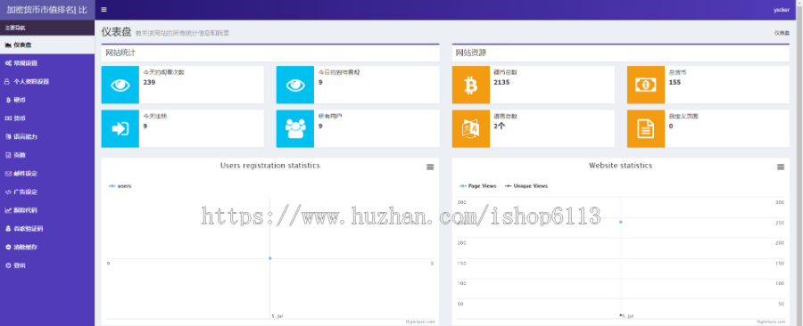Screen dimensions: 803x326
Task: Toggle the users series in chart legend
Action: tap(120, 186)
